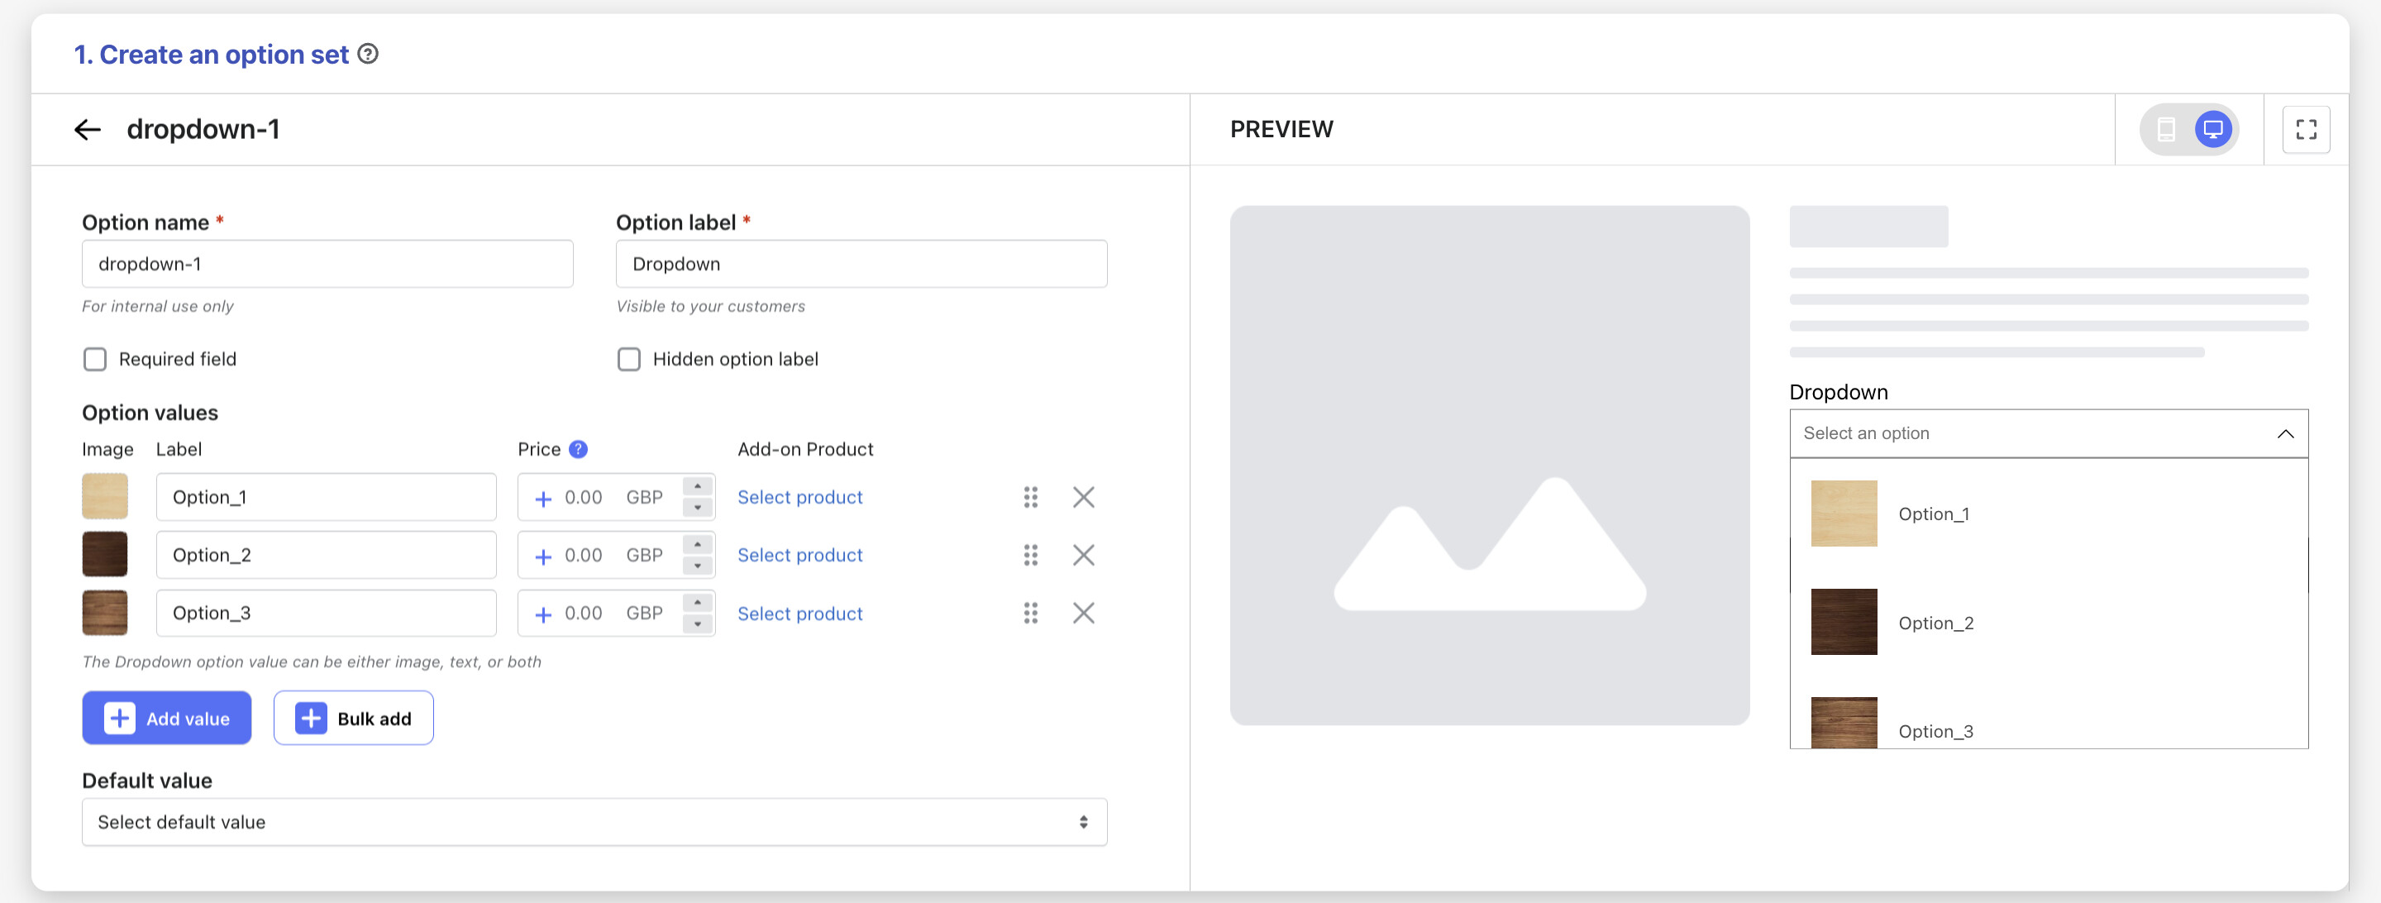Grab the drag handle for Option_2 row

[x=1031, y=556]
